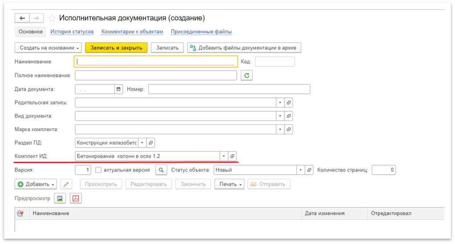
Task: Open linked record for Комплект ИД
Action: pos(232,156)
